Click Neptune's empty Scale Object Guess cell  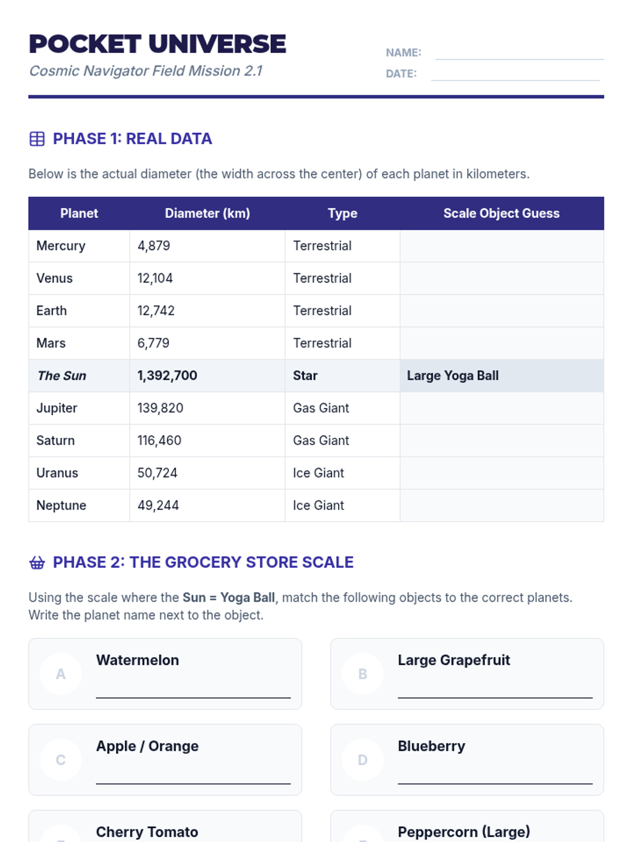coord(501,506)
